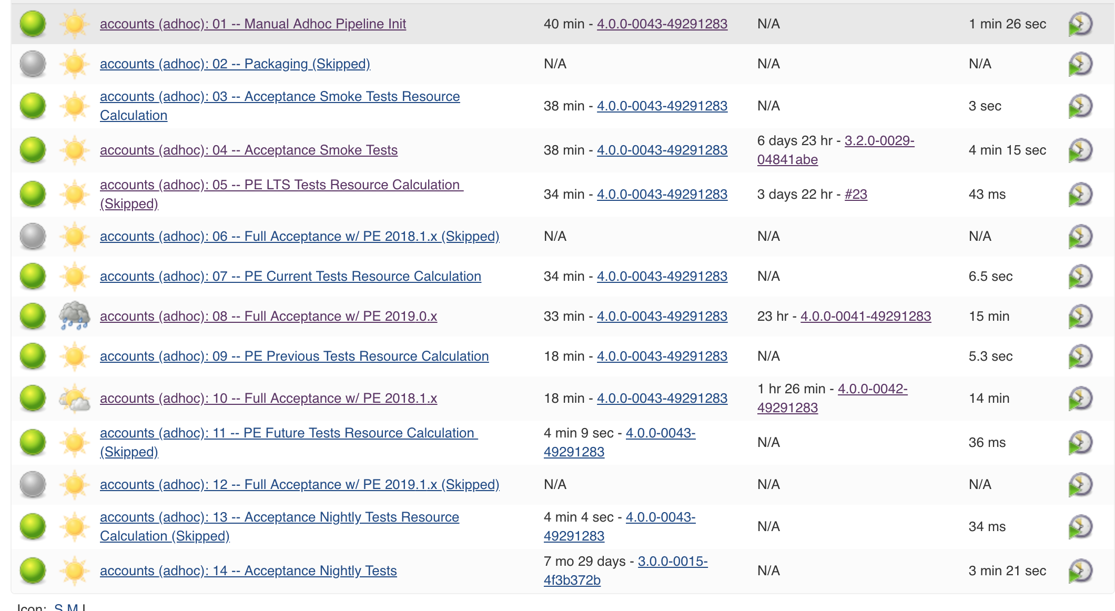Select medium icon size M
The height and width of the screenshot is (611, 1115).
(x=72, y=607)
